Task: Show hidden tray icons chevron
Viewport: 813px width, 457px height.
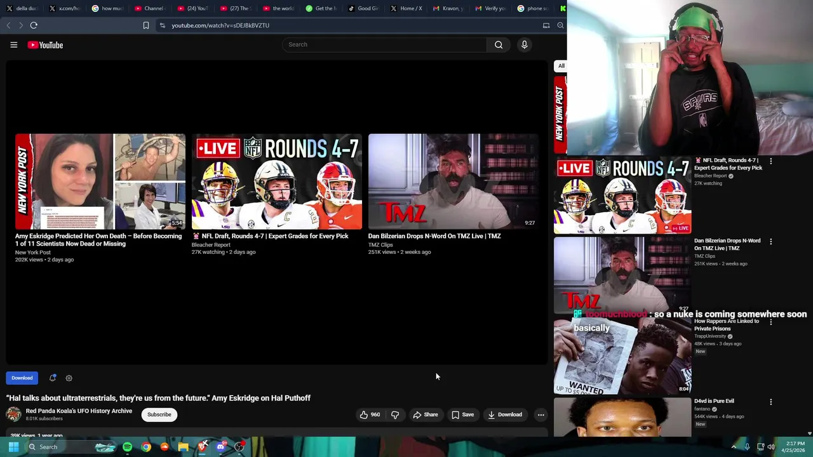Action: point(734,447)
